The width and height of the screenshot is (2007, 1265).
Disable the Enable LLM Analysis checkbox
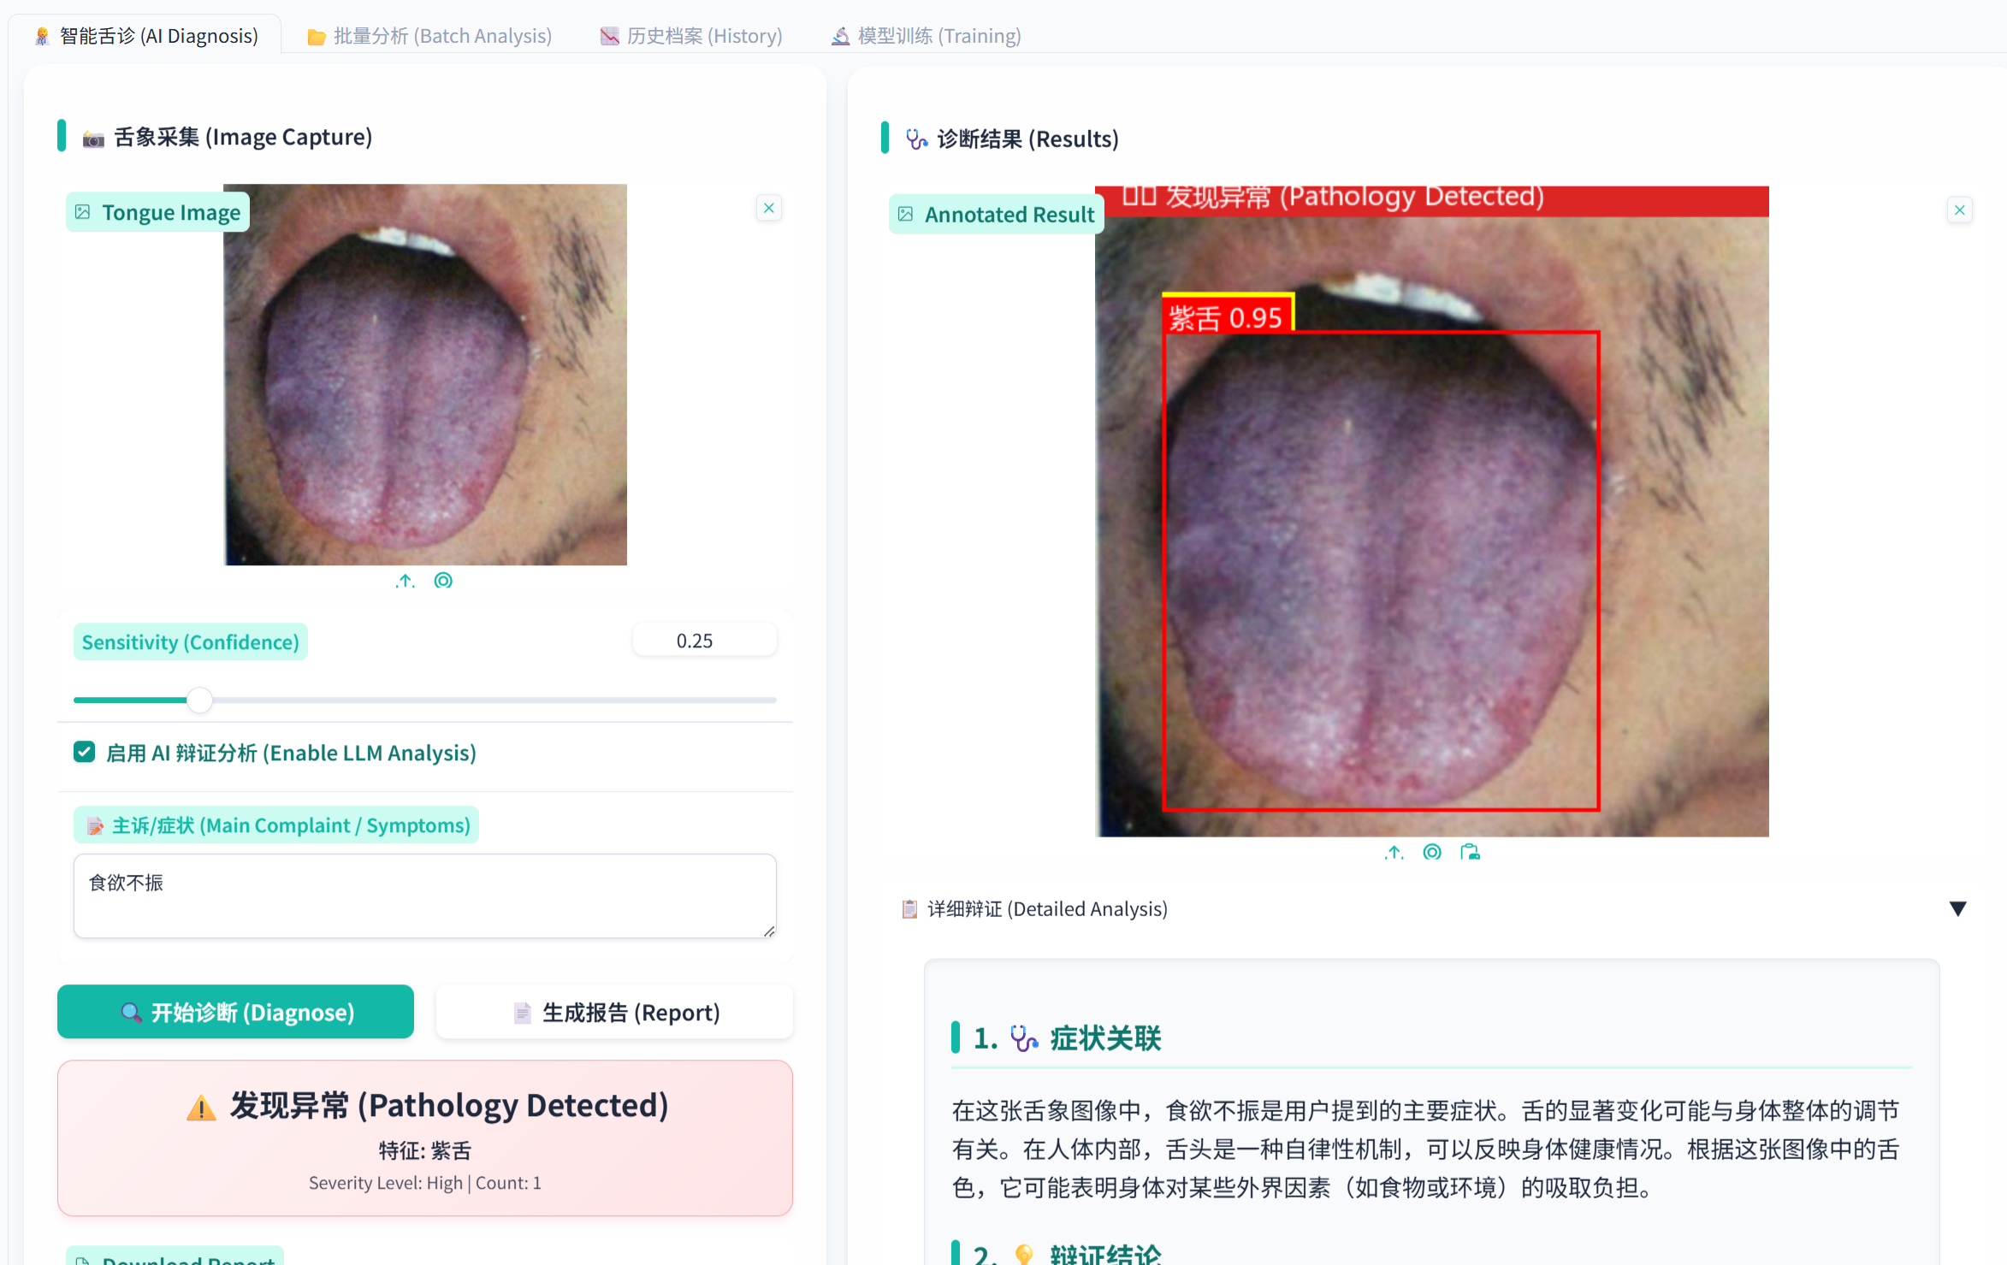click(x=84, y=752)
